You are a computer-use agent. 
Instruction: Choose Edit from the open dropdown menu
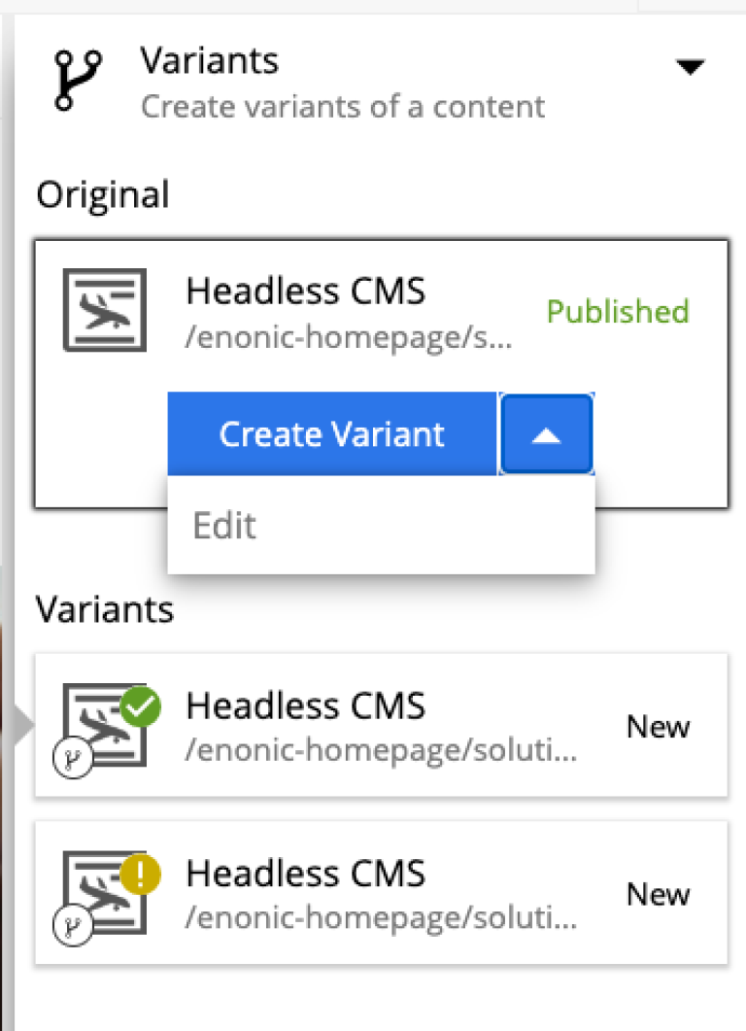coord(224,525)
